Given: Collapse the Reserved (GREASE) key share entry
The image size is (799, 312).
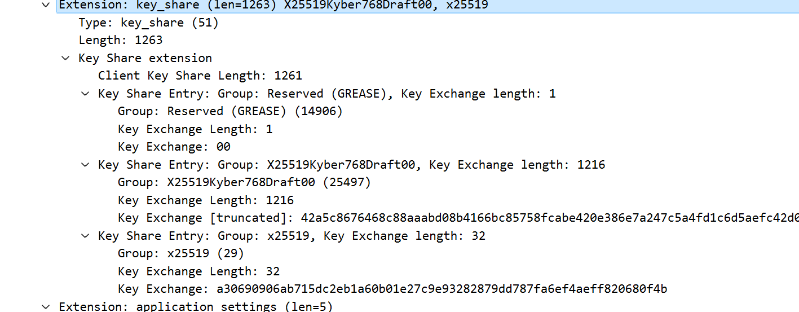Looking at the screenshot, I should (x=86, y=94).
